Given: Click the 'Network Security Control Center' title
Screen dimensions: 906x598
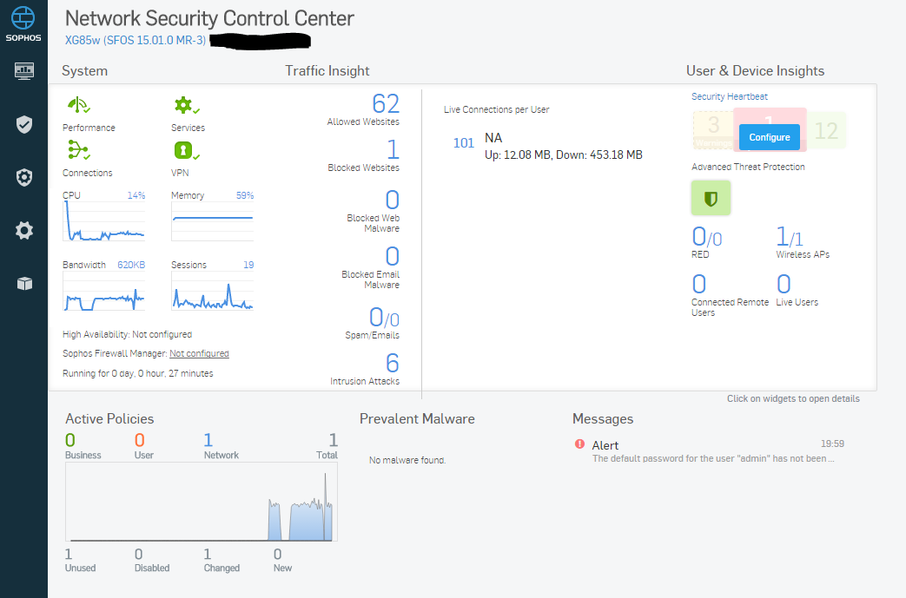Looking at the screenshot, I should (x=209, y=18).
